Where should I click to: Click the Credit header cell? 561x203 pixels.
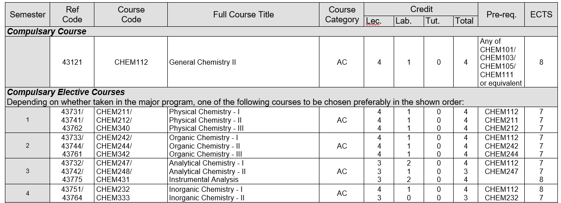click(x=421, y=9)
